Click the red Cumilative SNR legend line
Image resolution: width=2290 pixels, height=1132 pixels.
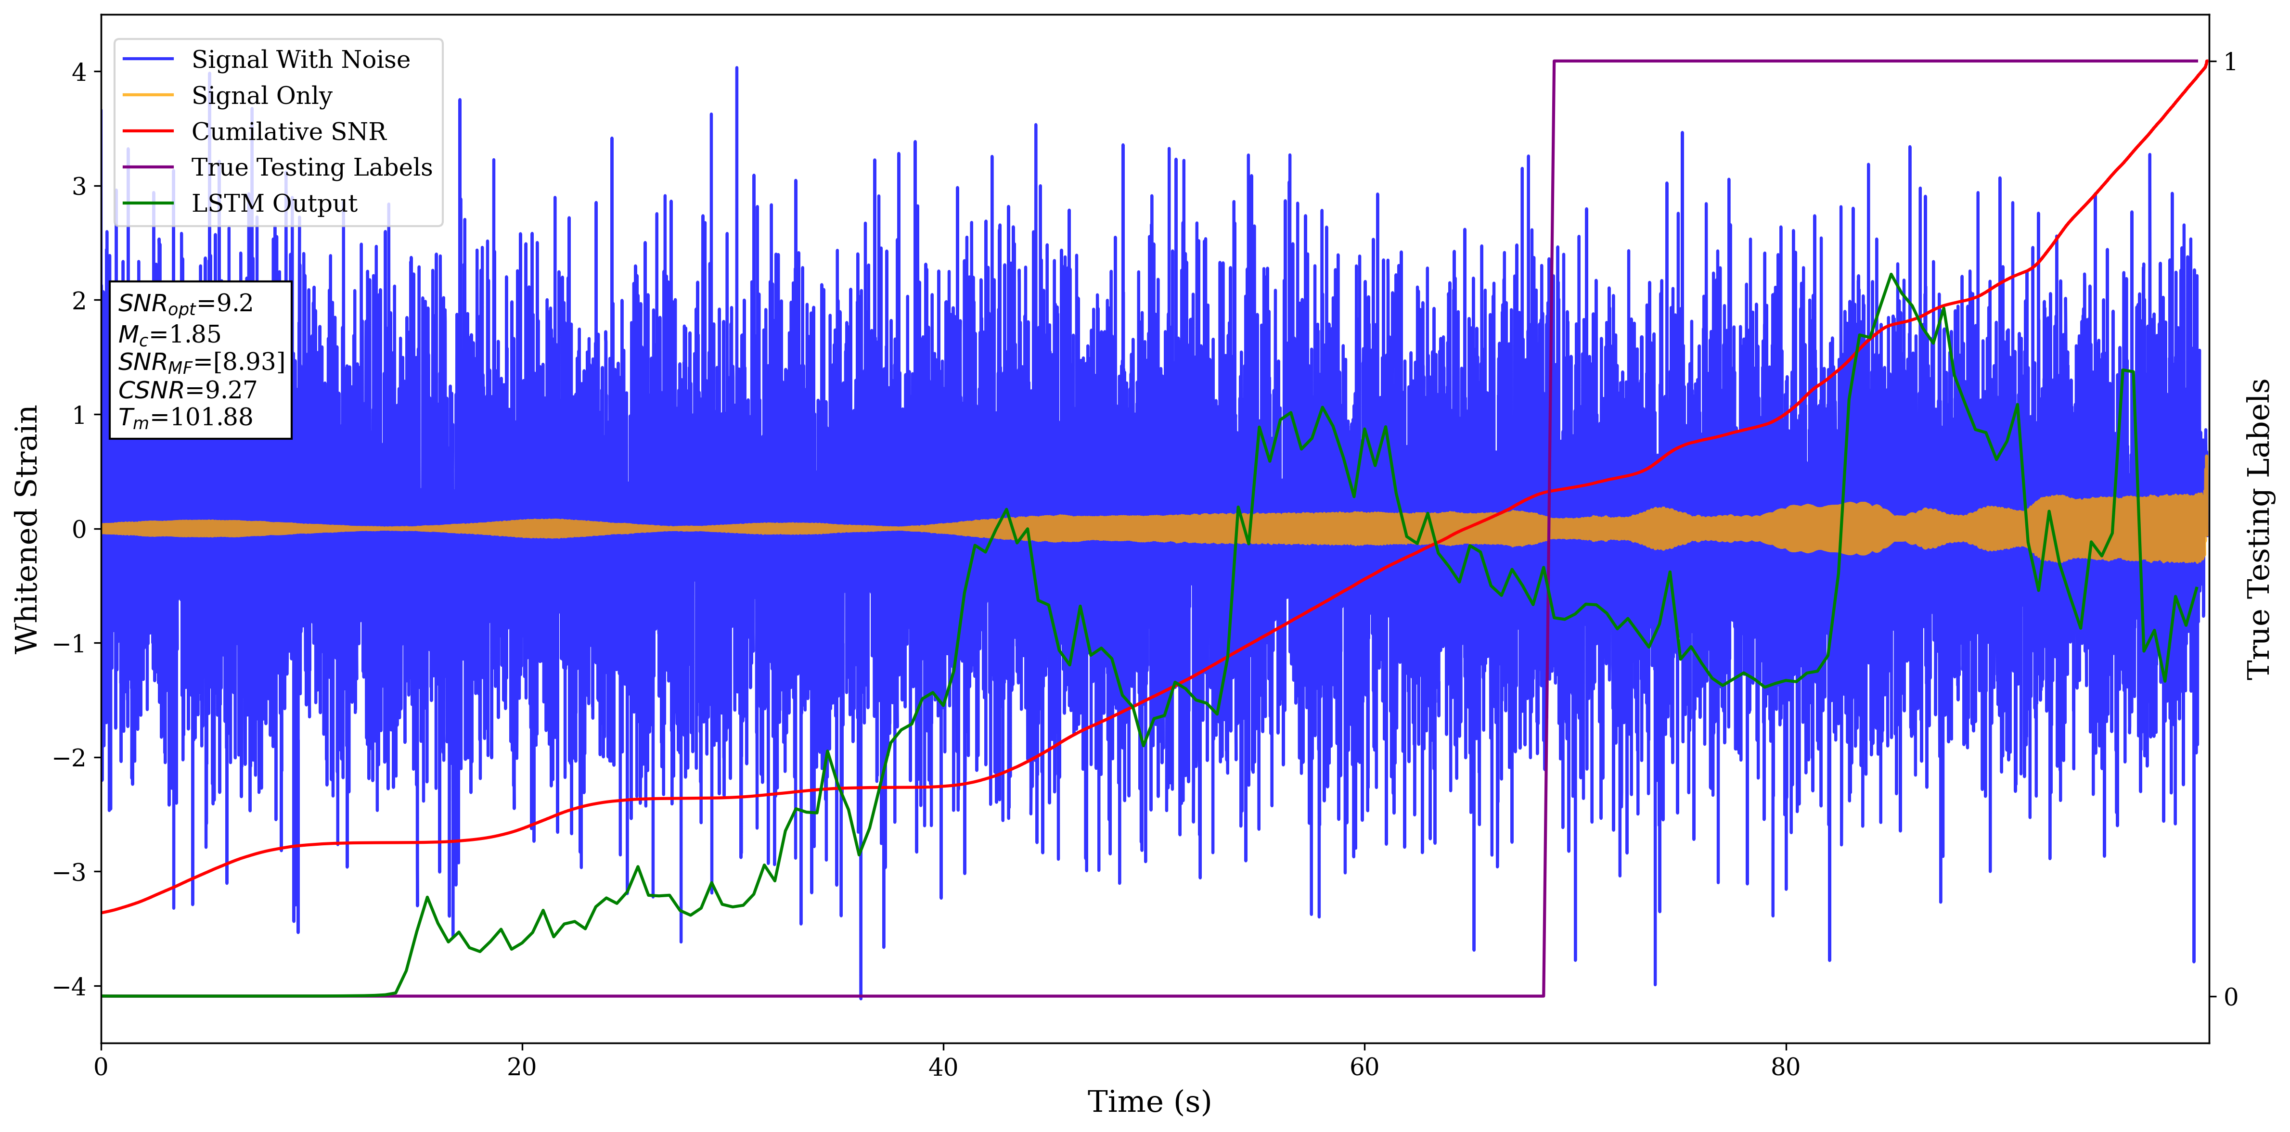148,131
